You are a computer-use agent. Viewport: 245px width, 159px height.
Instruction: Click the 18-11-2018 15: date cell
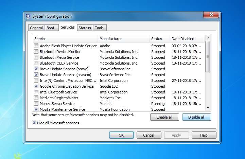[x=187, y=104]
